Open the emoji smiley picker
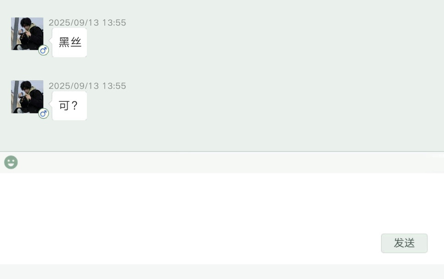 (x=11, y=162)
